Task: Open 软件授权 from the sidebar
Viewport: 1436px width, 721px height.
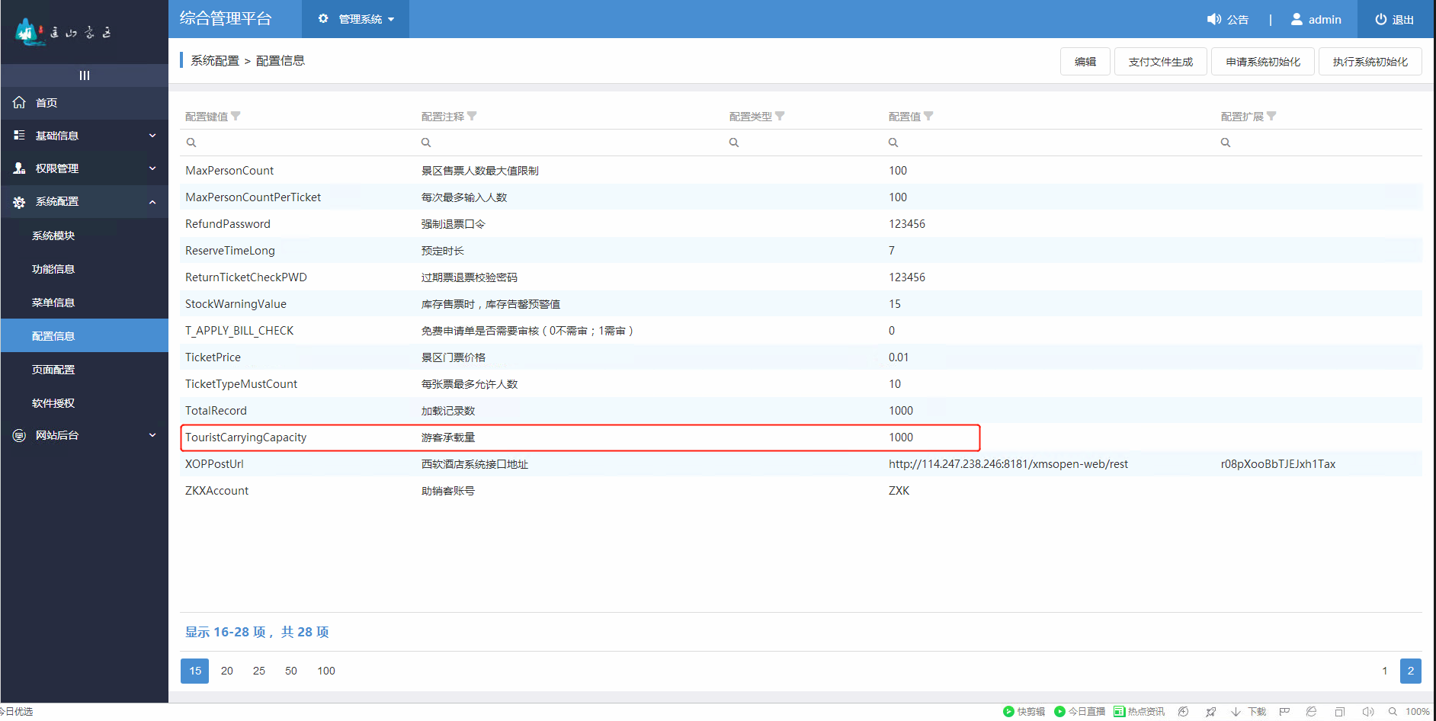Action: [x=53, y=402]
